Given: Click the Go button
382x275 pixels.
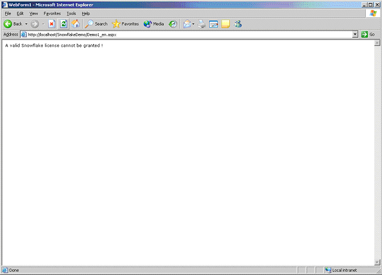Looking at the screenshot, I should click(x=368, y=34).
